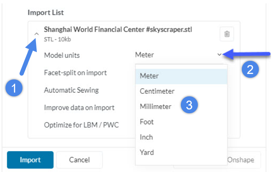The image size is (277, 172).
Task: Click the blue annotation circle numbered 3
Action: point(189,106)
